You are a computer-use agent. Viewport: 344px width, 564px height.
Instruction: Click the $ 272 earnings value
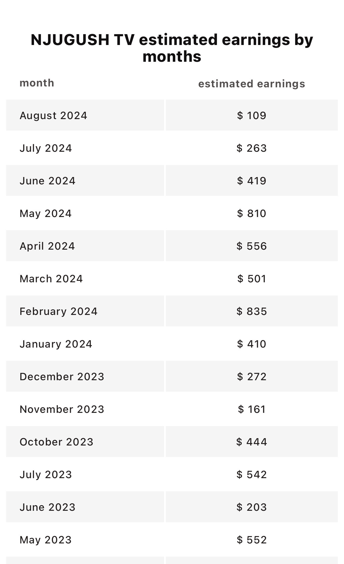tap(251, 377)
